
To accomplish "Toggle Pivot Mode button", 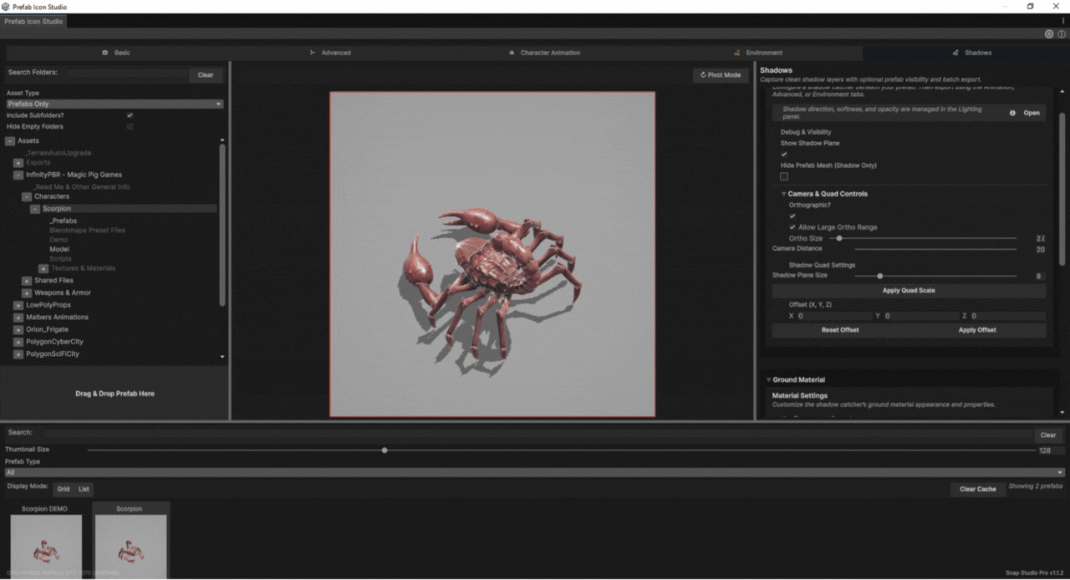I will [x=721, y=75].
